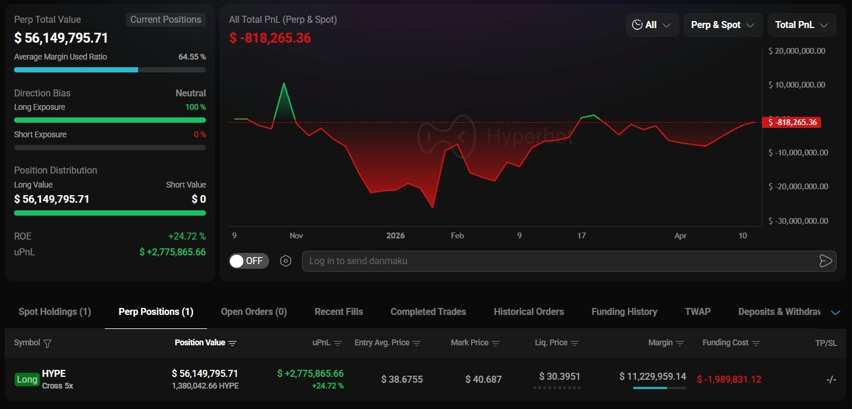Click the Liq. Price sort icon
The image size is (852, 409).
tap(575, 344)
